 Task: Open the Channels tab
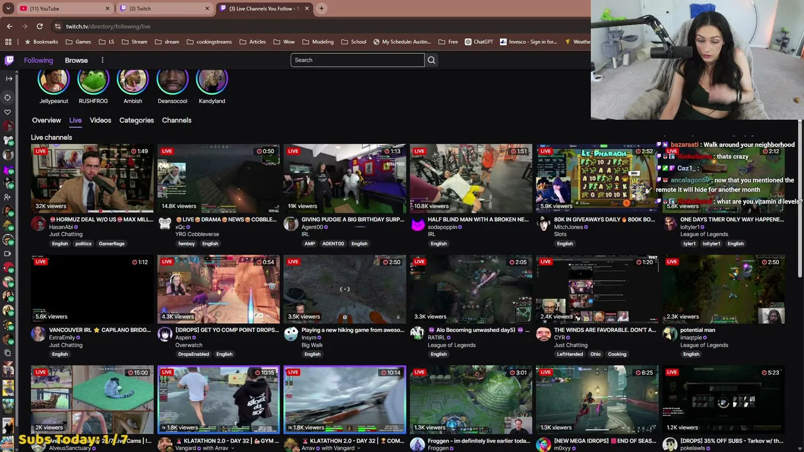pos(177,121)
